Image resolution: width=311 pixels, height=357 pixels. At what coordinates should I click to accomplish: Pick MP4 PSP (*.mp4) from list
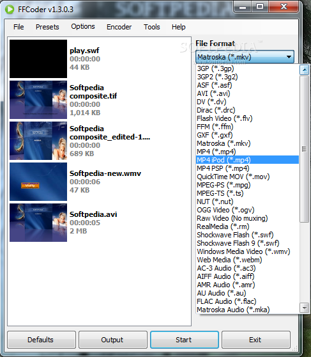(247, 168)
